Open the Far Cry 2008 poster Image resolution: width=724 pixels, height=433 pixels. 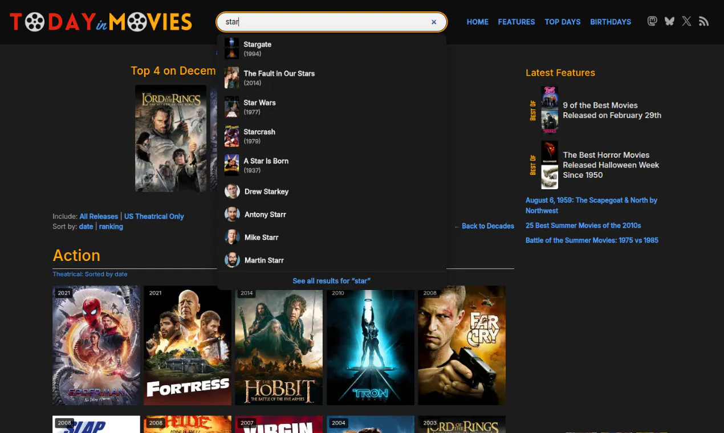[x=462, y=345]
